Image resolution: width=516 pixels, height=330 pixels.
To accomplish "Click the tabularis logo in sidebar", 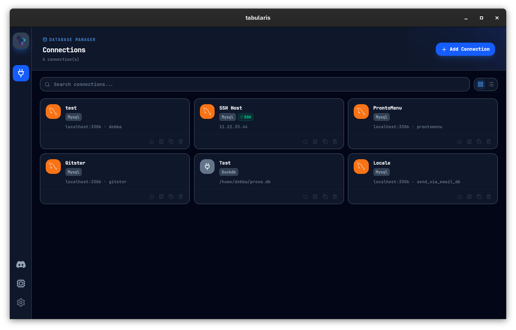I will coord(21,41).
